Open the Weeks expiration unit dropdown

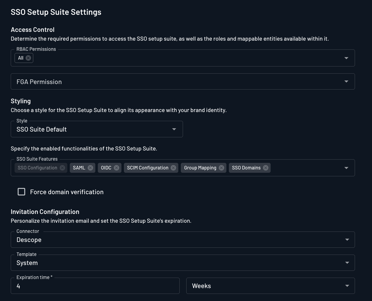click(x=347, y=286)
